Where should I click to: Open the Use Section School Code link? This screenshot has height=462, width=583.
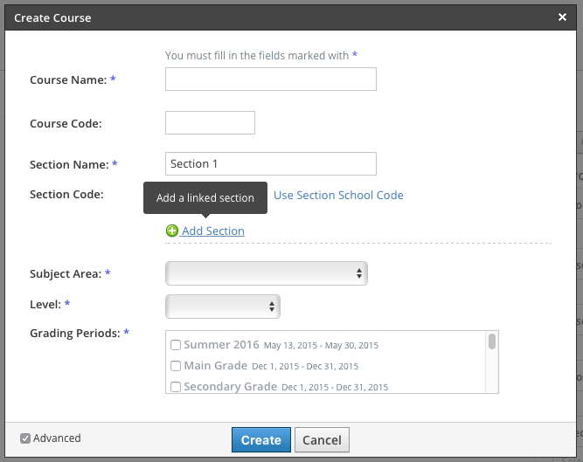pyautogui.click(x=338, y=196)
